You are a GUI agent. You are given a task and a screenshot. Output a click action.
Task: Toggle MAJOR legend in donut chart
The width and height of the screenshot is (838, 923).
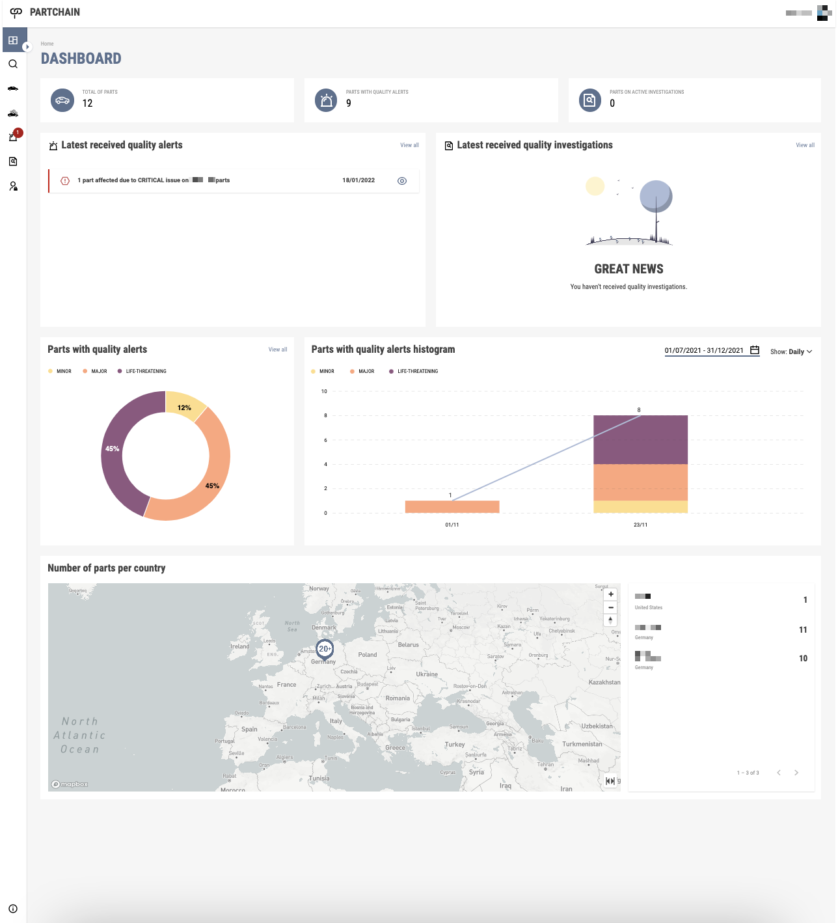[95, 371]
